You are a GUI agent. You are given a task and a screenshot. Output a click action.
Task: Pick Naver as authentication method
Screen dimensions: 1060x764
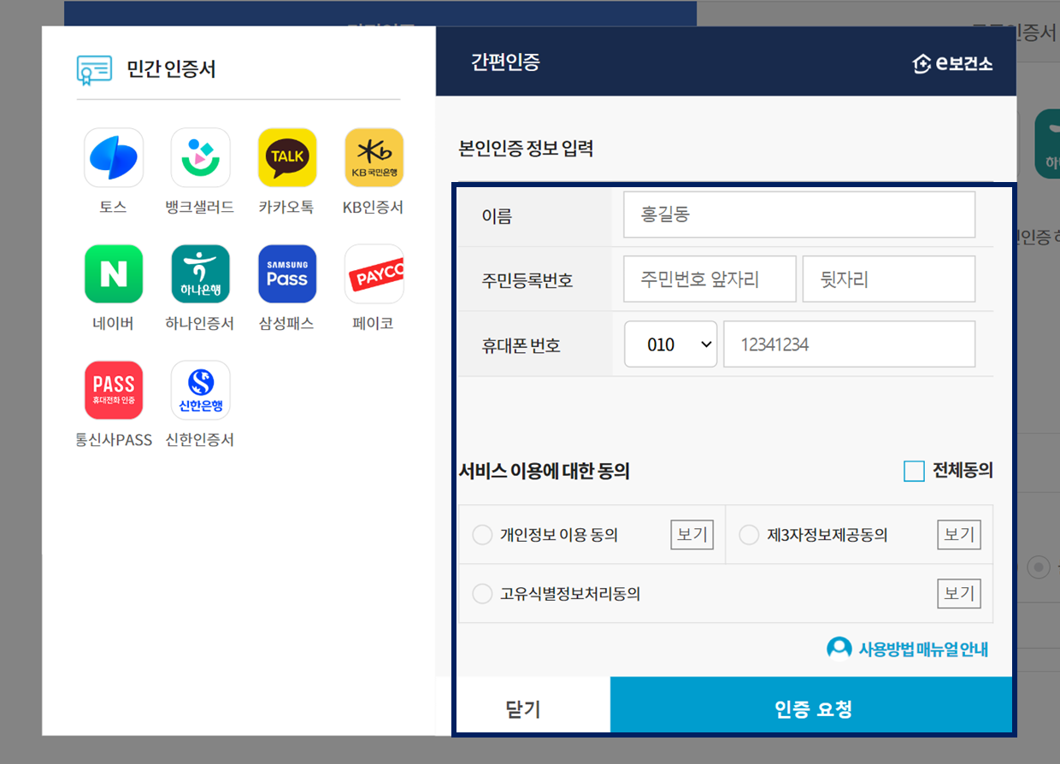114,273
